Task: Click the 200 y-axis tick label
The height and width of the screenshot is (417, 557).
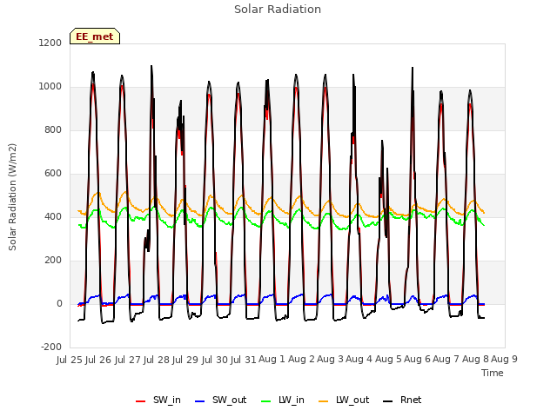Action: point(53,260)
